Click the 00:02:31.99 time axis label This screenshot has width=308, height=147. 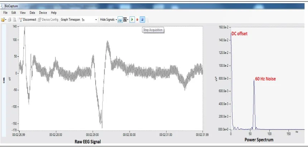(202, 135)
